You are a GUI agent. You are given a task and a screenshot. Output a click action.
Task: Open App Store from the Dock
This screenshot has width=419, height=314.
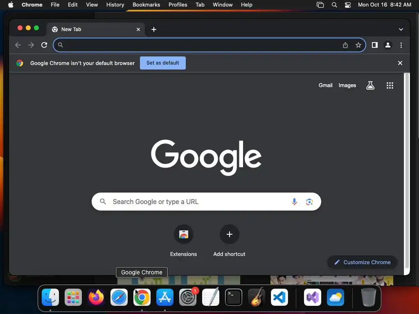point(165,297)
